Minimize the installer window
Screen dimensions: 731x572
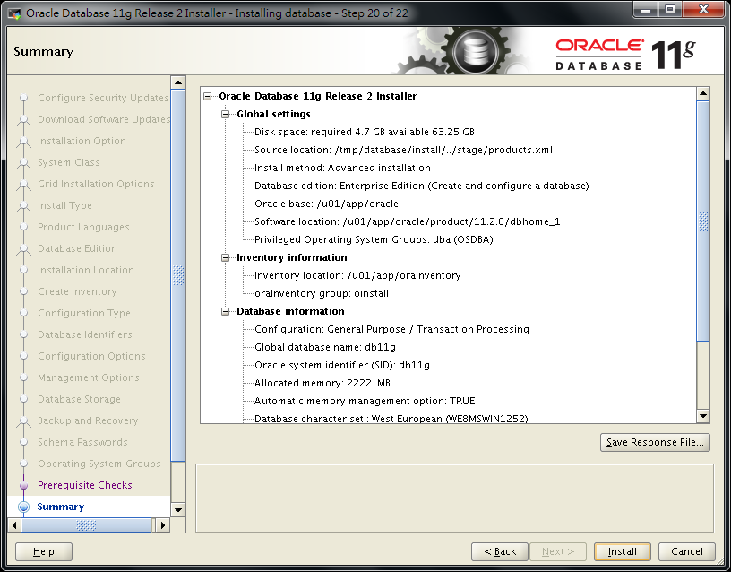[646, 9]
